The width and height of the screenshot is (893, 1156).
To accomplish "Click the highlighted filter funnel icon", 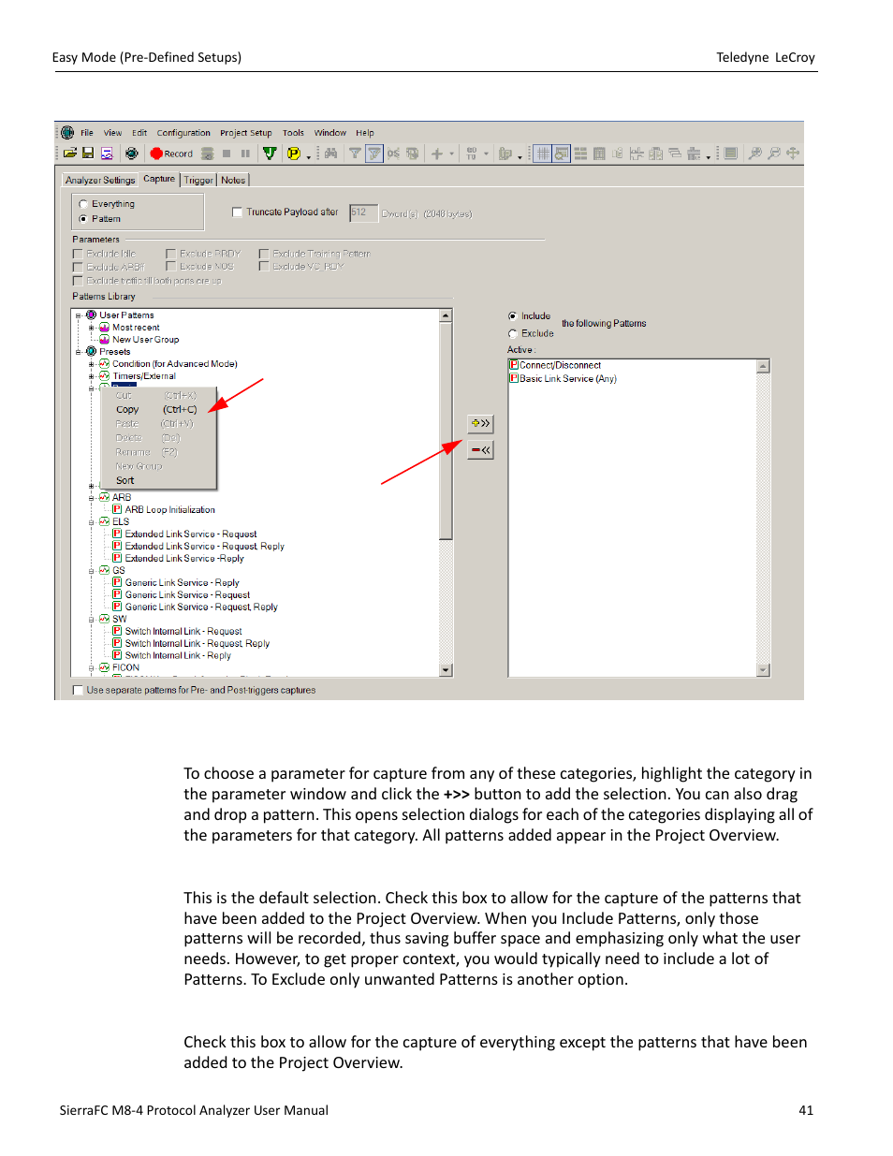I will pyautogui.click(x=373, y=154).
